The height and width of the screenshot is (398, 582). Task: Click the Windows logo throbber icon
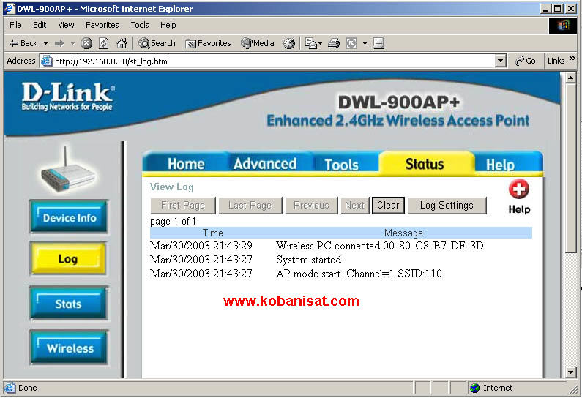[x=563, y=25]
